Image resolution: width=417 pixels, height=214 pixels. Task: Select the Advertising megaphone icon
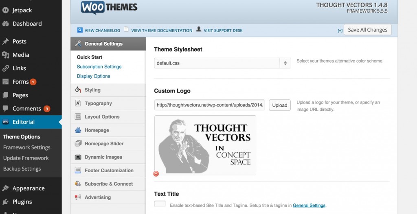tap(78, 197)
